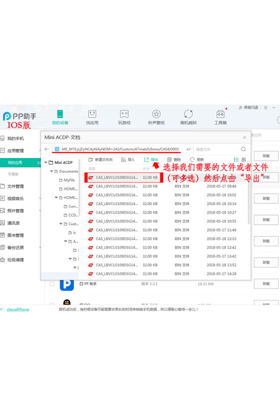Go to the 铃声壁纸 tab
The height and width of the screenshot is (398, 280).
[156, 117]
